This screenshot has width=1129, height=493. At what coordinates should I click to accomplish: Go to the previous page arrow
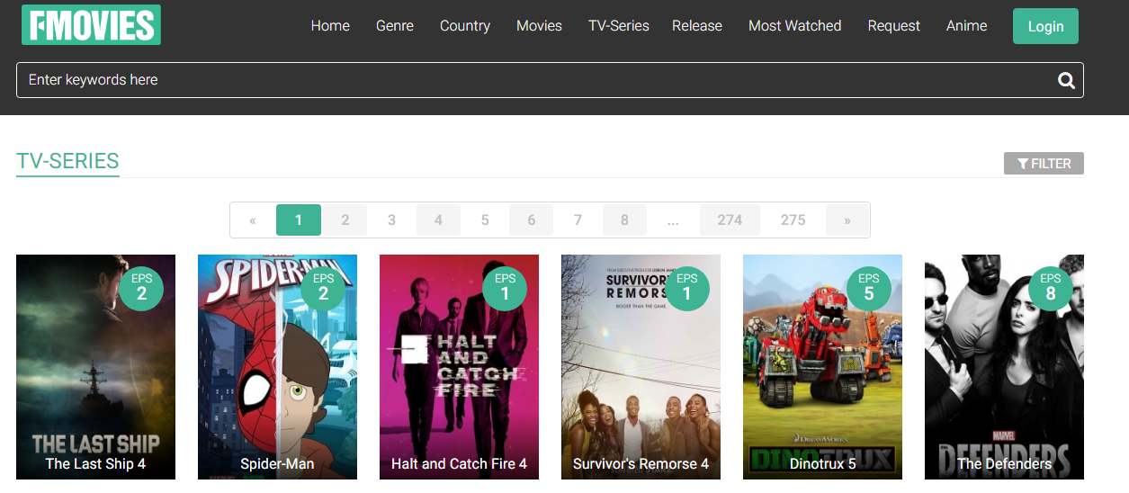point(253,220)
